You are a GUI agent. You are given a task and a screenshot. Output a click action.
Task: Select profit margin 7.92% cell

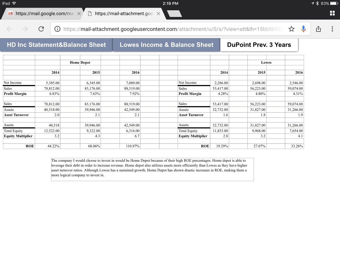(130, 94)
